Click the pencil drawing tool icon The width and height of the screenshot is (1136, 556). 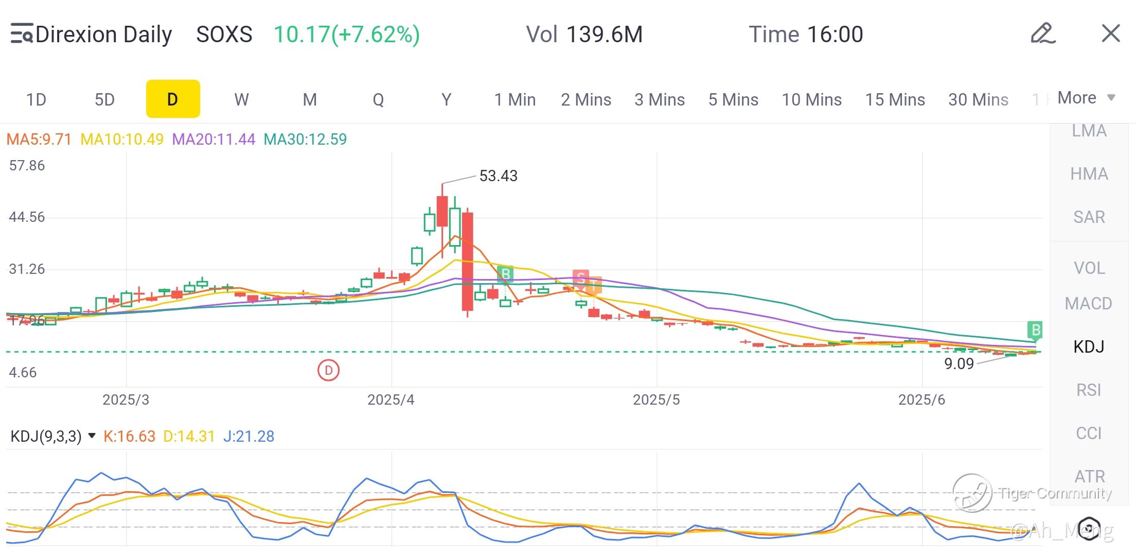[1043, 34]
